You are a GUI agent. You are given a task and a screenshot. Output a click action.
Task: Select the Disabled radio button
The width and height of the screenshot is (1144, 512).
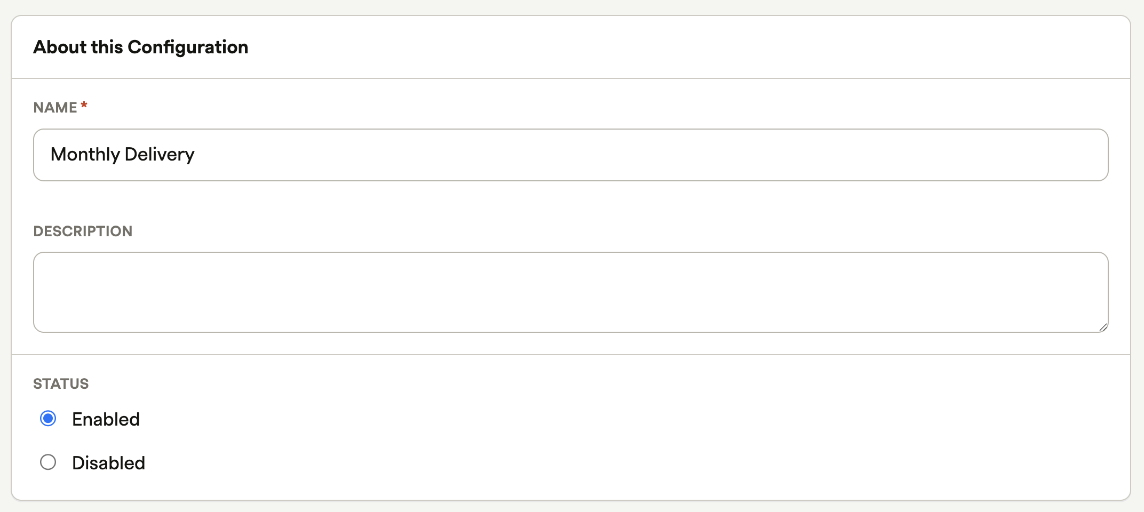click(48, 462)
